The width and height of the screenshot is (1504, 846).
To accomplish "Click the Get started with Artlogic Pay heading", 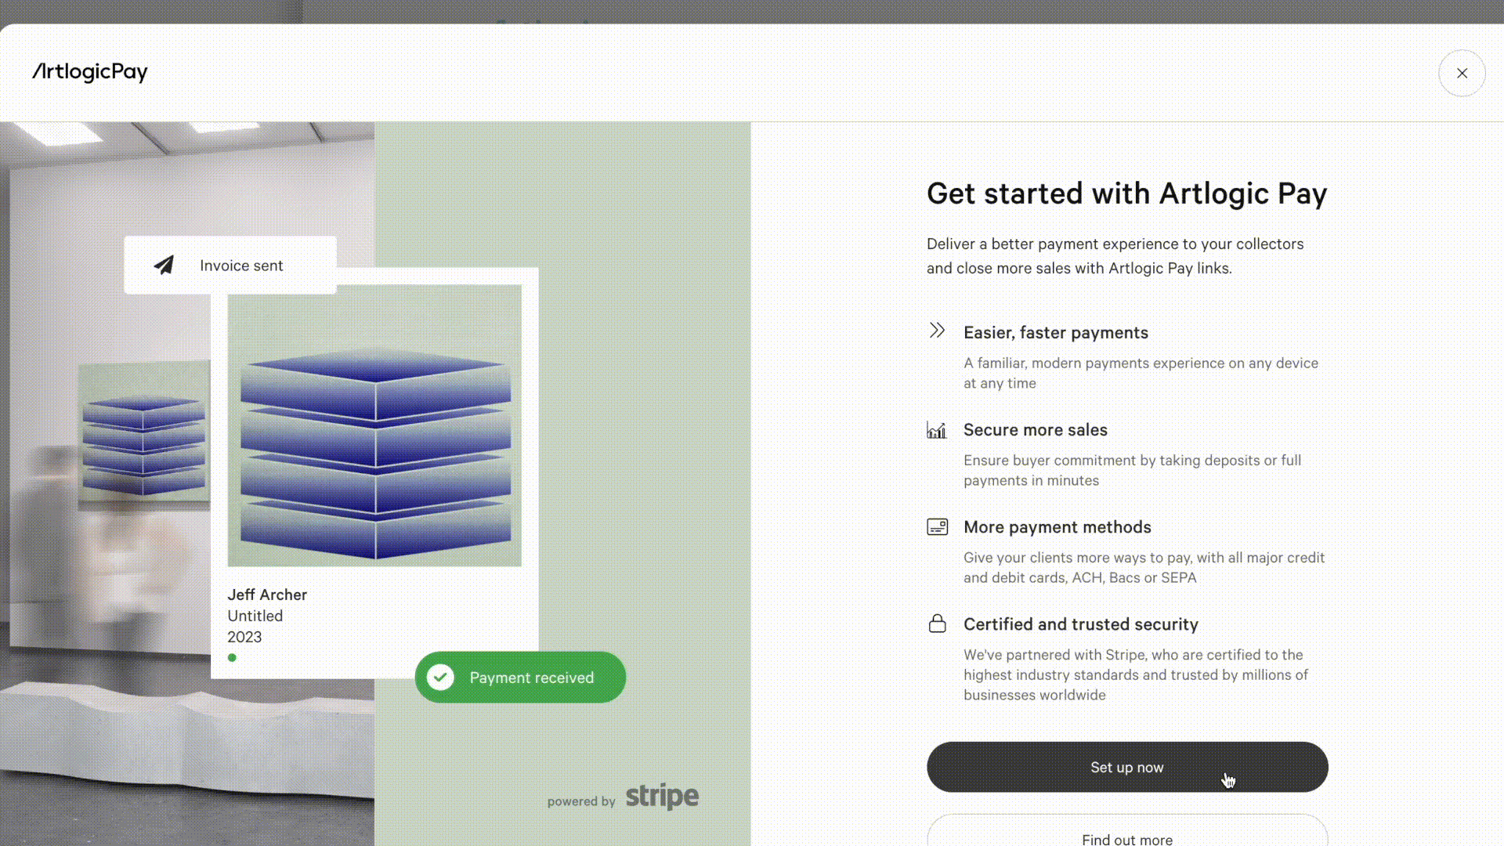I will tap(1126, 193).
